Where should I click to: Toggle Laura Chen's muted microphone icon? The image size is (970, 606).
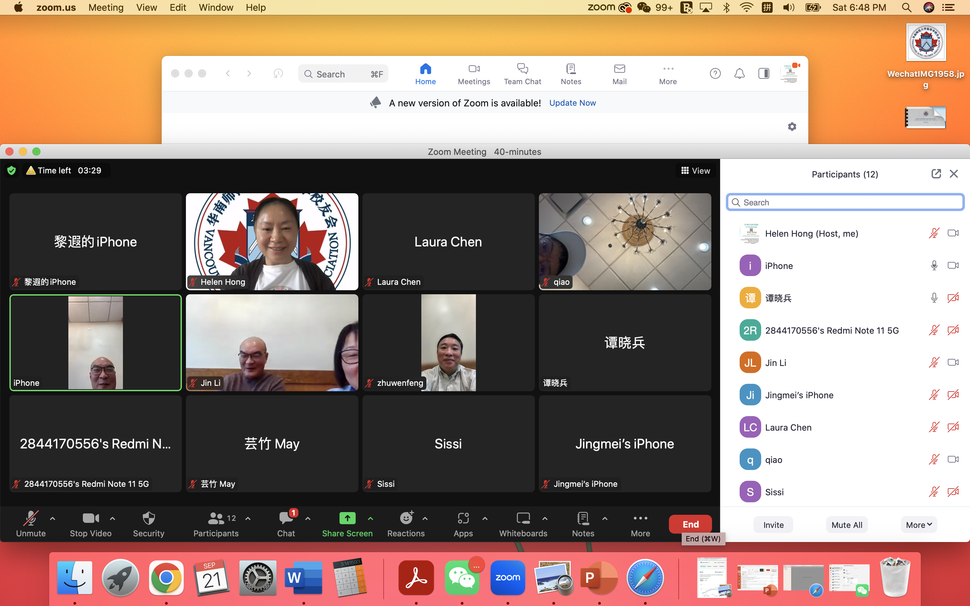[934, 427]
